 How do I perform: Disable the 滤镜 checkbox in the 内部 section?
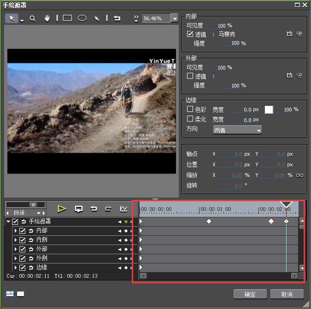click(190, 34)
